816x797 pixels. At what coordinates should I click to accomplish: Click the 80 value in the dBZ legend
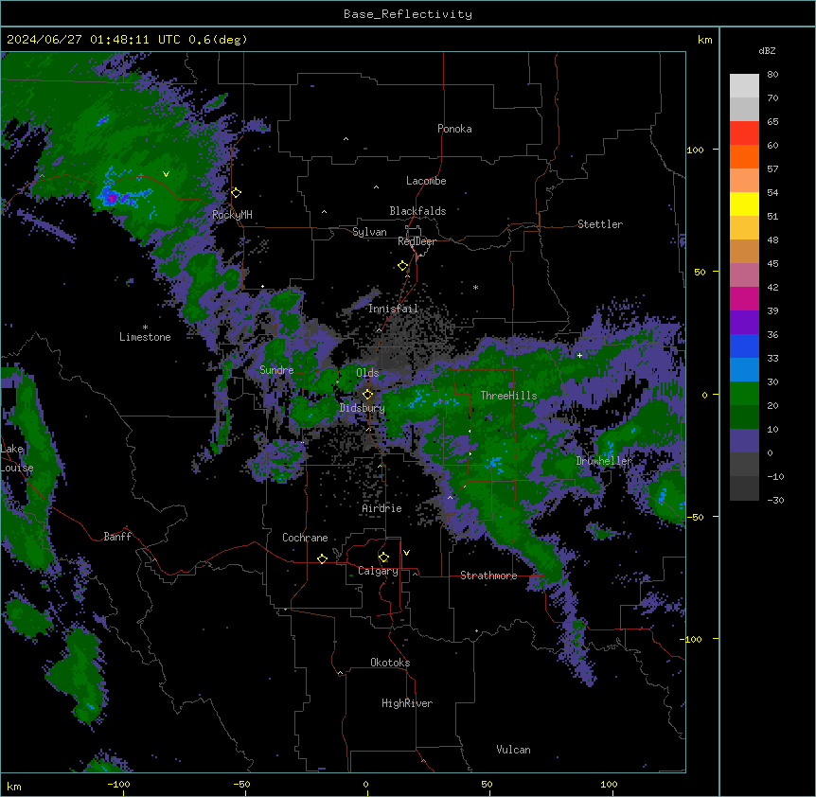pos(772,75)
